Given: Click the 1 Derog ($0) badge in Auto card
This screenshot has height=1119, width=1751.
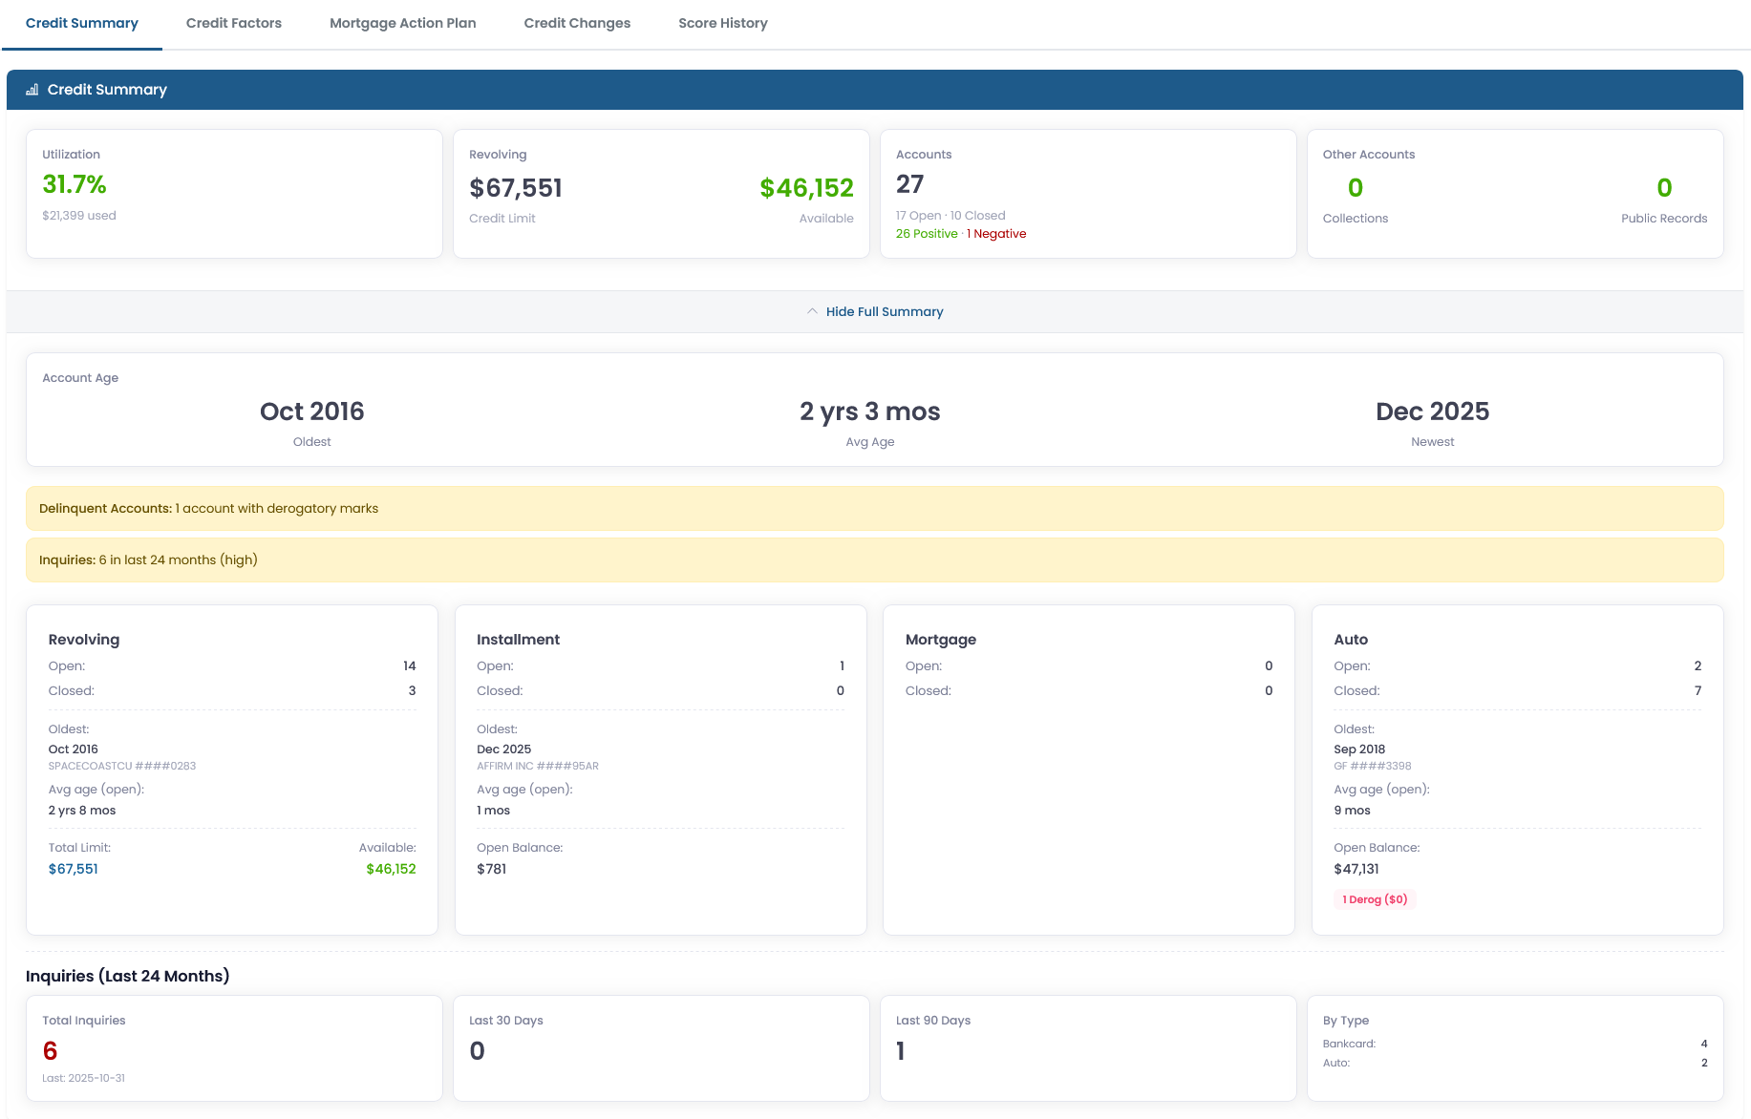Looking at the screenshot, I should (x=1375, y=898).
